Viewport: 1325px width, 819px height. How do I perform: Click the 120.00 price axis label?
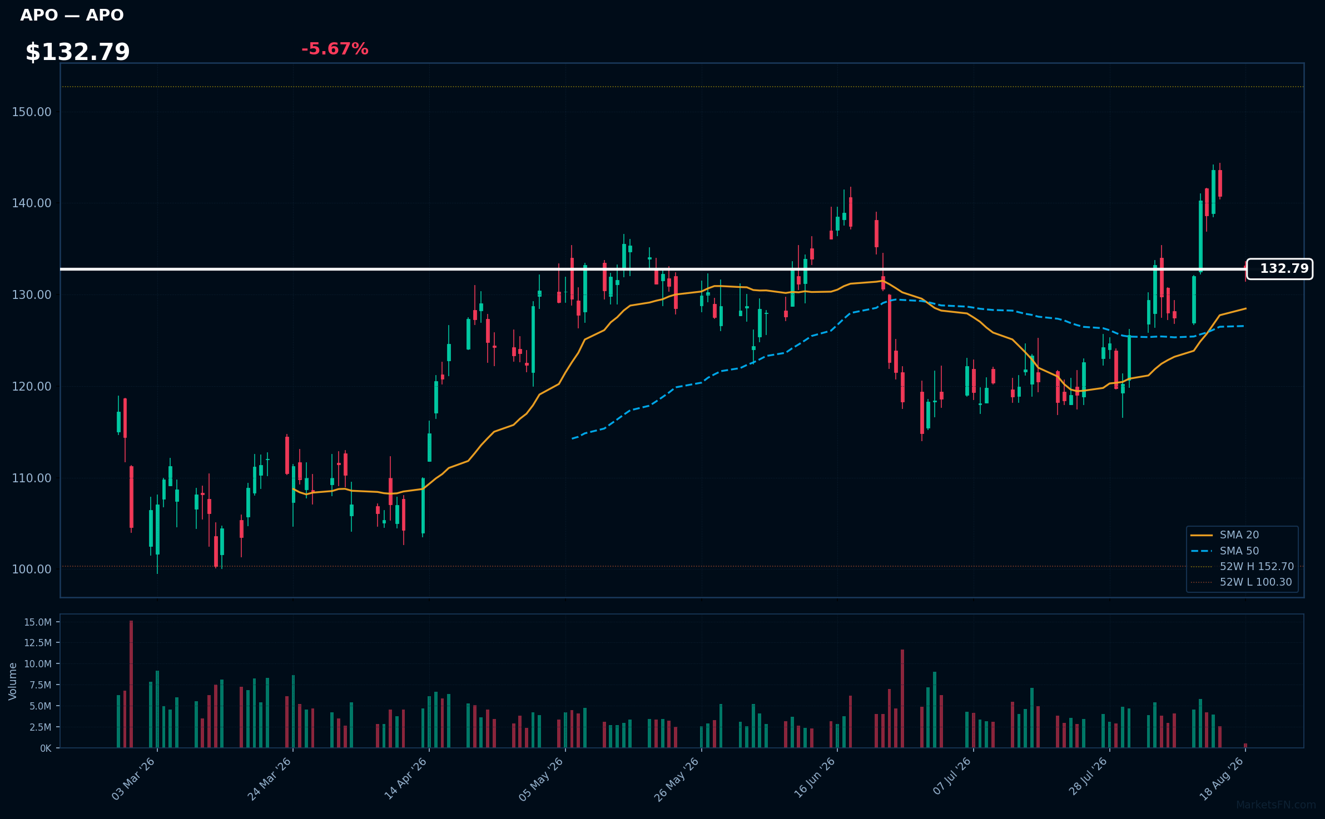click(x=32, y=387)
